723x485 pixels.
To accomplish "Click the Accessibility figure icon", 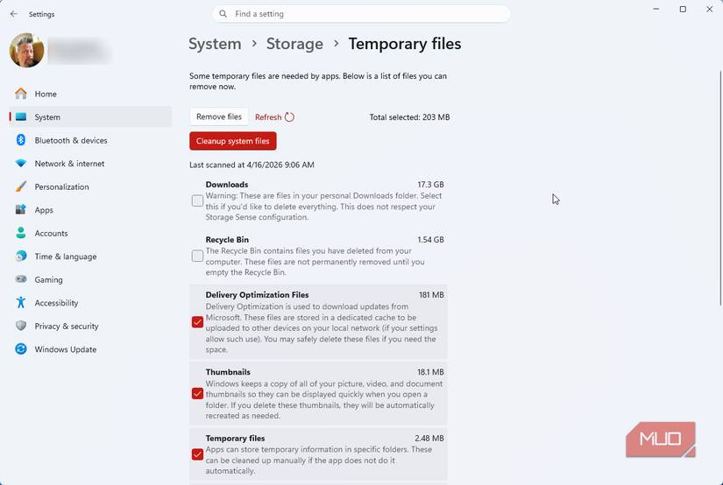I will [21, 303].
